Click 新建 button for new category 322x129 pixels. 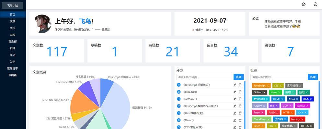[x=238, y=77]
